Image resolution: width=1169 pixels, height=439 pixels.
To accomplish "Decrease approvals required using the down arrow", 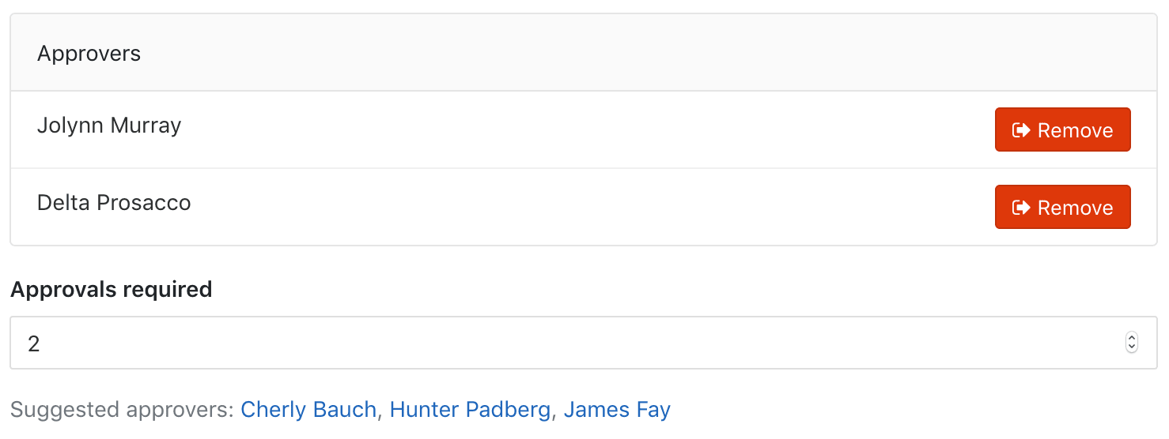I will point(1132,347).
